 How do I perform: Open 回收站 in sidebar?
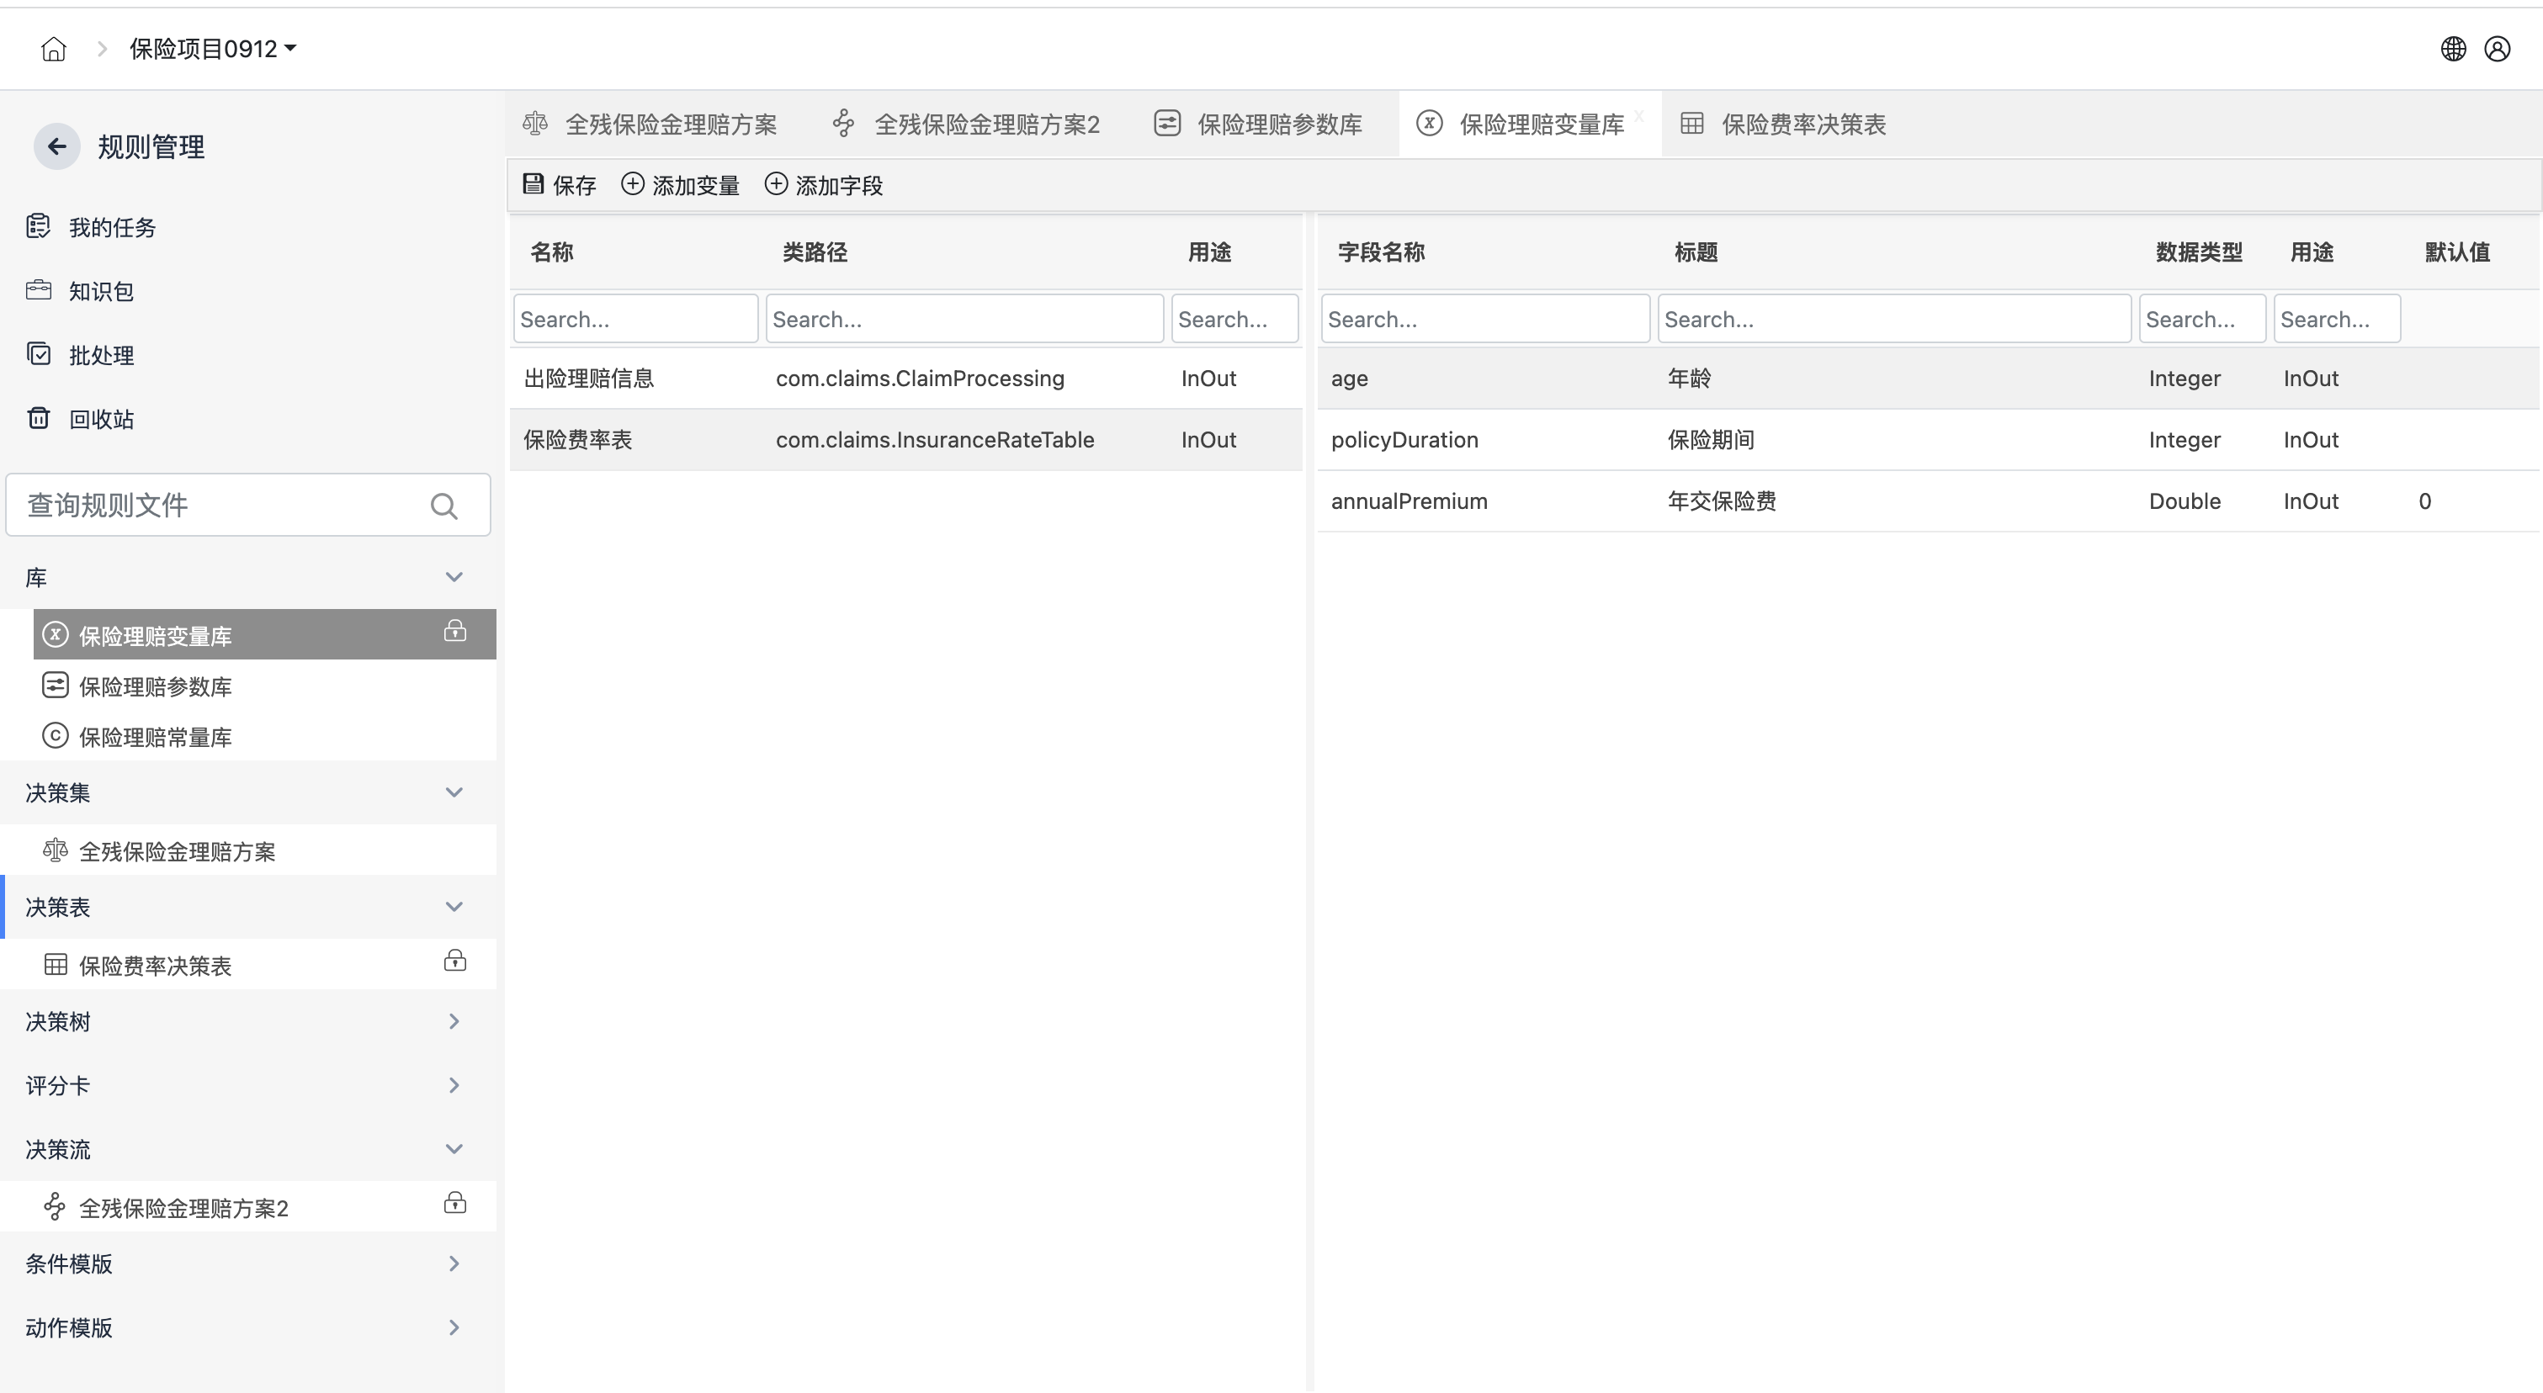[101, 419]
